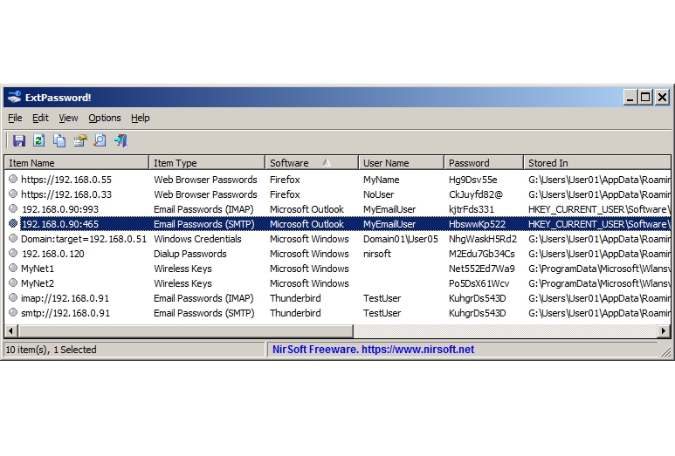Screen dimensions: 675x456
Task: Click the user name cell MyName
Action: coord(381,180)
